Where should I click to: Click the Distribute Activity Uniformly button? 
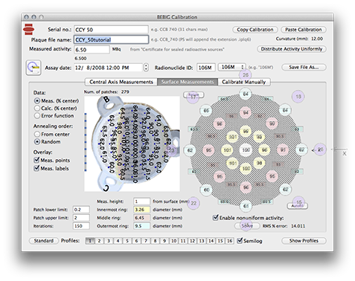(292, 49)
